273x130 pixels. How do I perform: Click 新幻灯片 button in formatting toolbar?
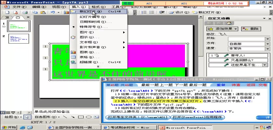(206, 12)
